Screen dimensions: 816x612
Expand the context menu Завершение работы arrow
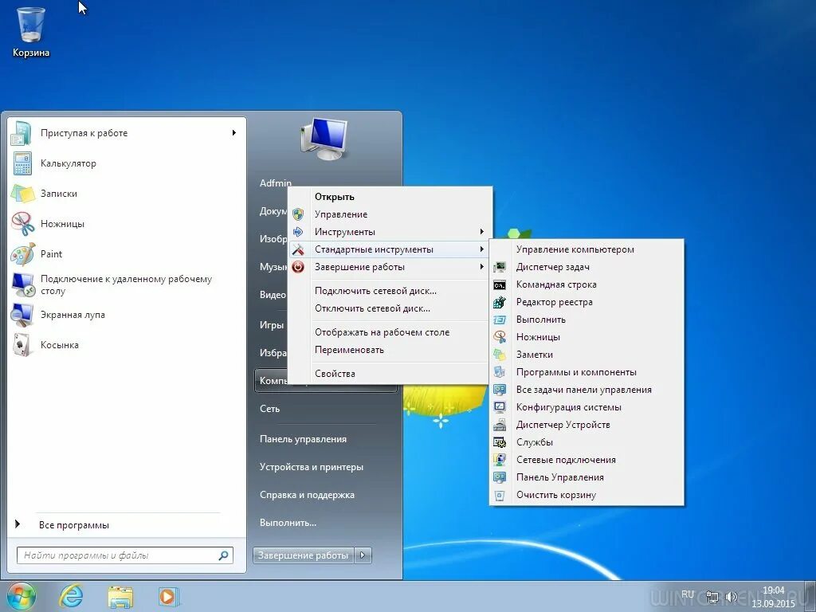point(482,267)
